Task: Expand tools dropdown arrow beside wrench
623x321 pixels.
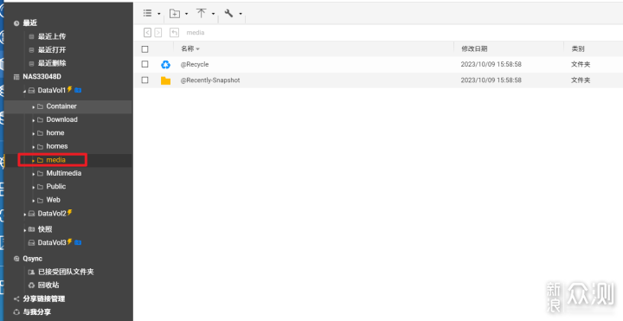Action: pyautogui.click(x=241, y=14)
